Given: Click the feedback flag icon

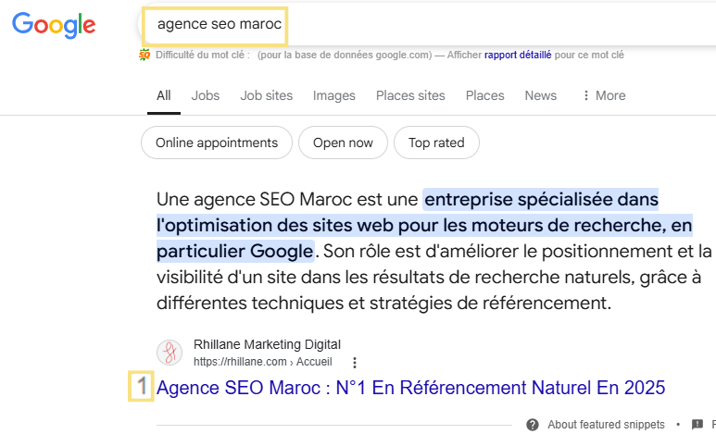Looking at the screenshot, I should click(697, 425).
